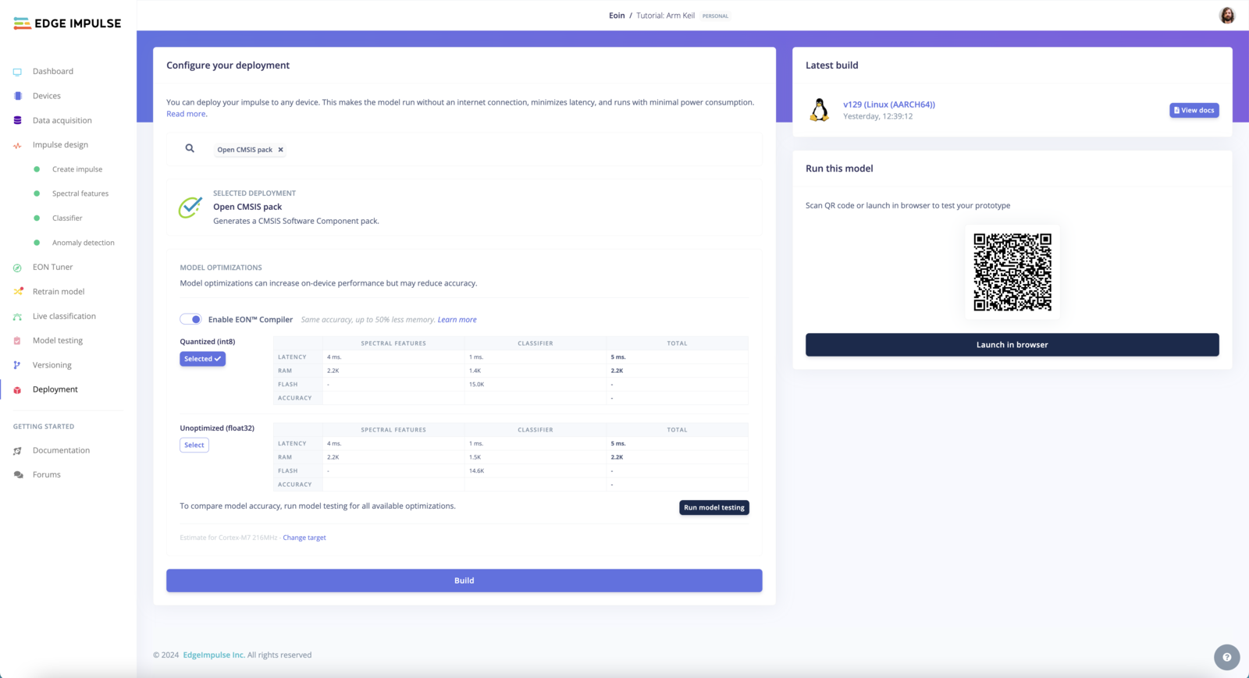Click the Model testing icon
Screen dimensions: 1249x678
coord(17,341)
